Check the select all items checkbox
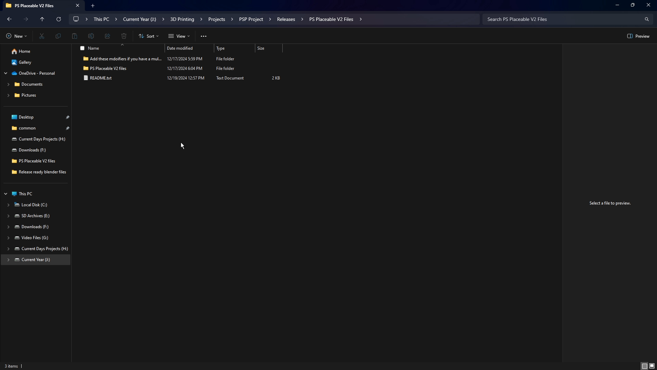 (82, 48)
